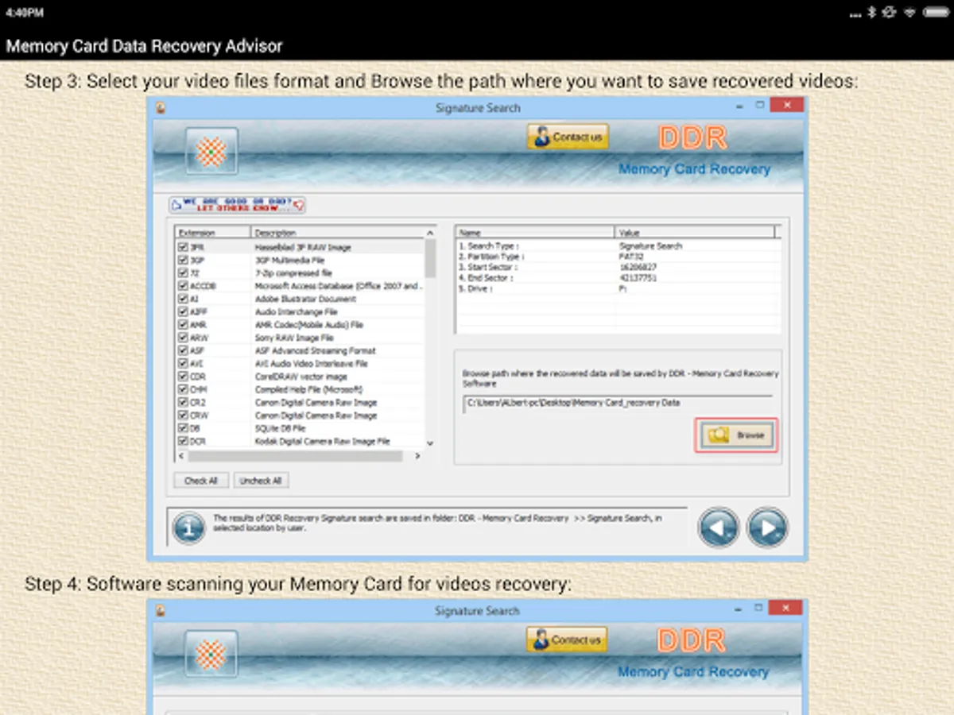This screenshot has height=715, width=954.
Task: Click the start sector value 16206827
Action: (638, 268)
